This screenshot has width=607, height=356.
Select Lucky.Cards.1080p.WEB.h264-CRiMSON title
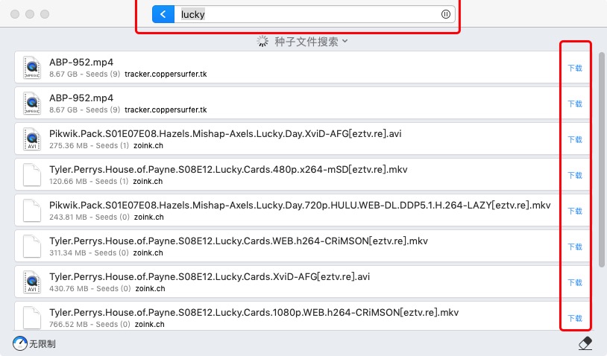[x=254, y=312]
